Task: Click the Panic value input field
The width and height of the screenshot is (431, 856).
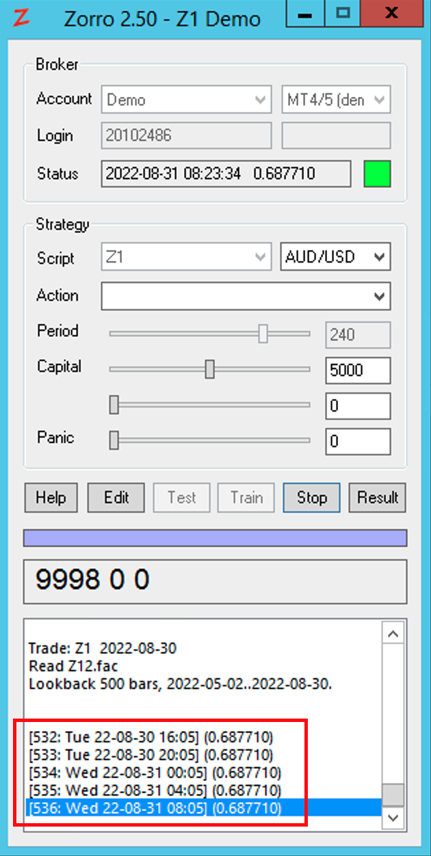Action: pos(357,441)
